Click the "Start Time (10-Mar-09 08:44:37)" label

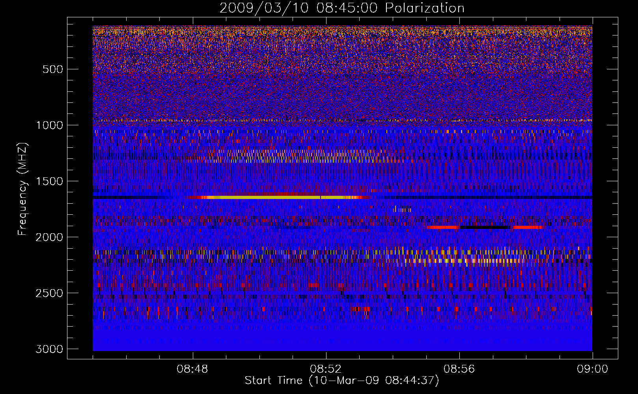pyautogui.click(x=342, y=381)
